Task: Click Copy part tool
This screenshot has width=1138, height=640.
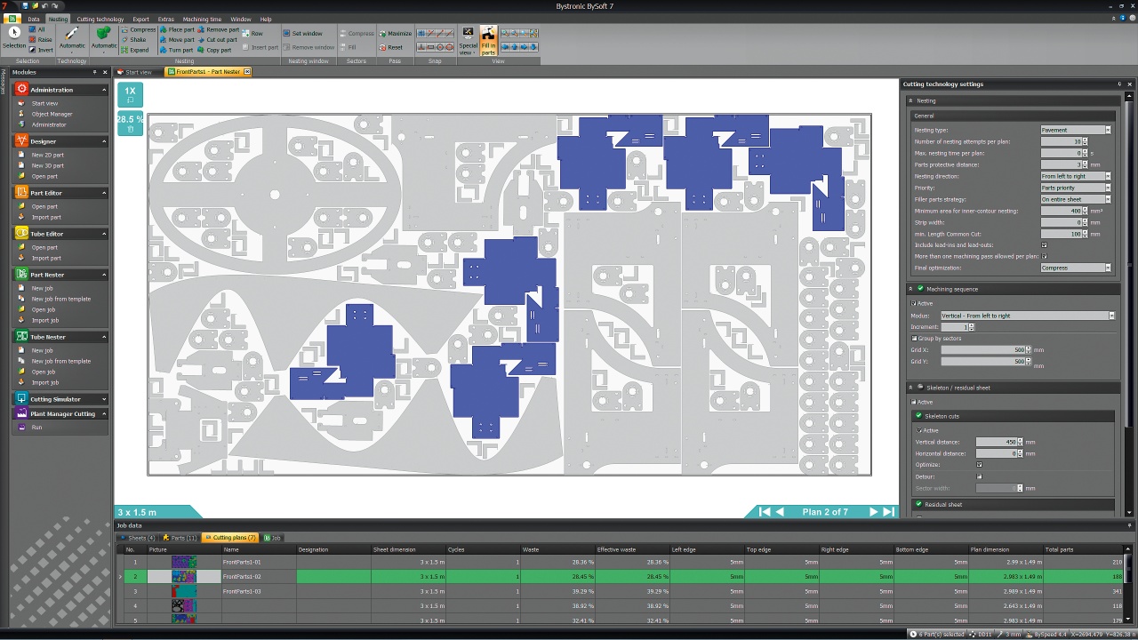Action: click(x=214, y=50)
